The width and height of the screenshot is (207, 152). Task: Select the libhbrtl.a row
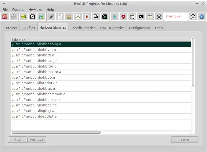(101, 55)
